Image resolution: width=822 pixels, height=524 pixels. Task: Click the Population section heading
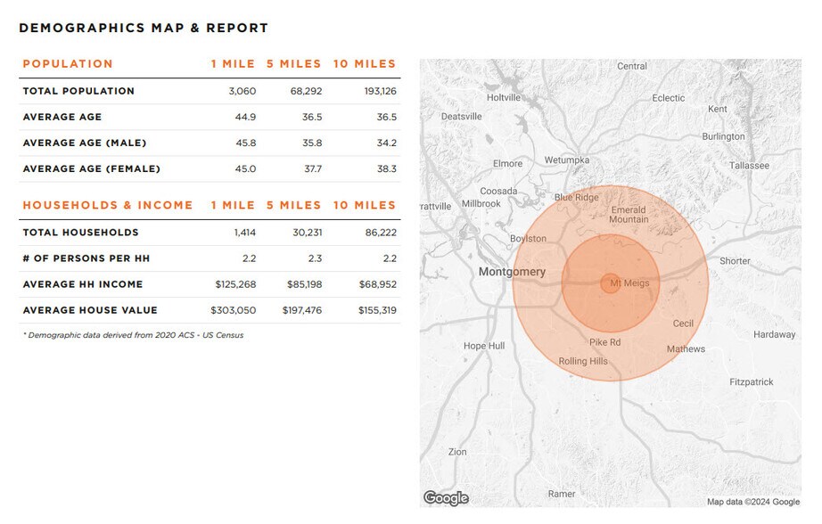point(68,64)
